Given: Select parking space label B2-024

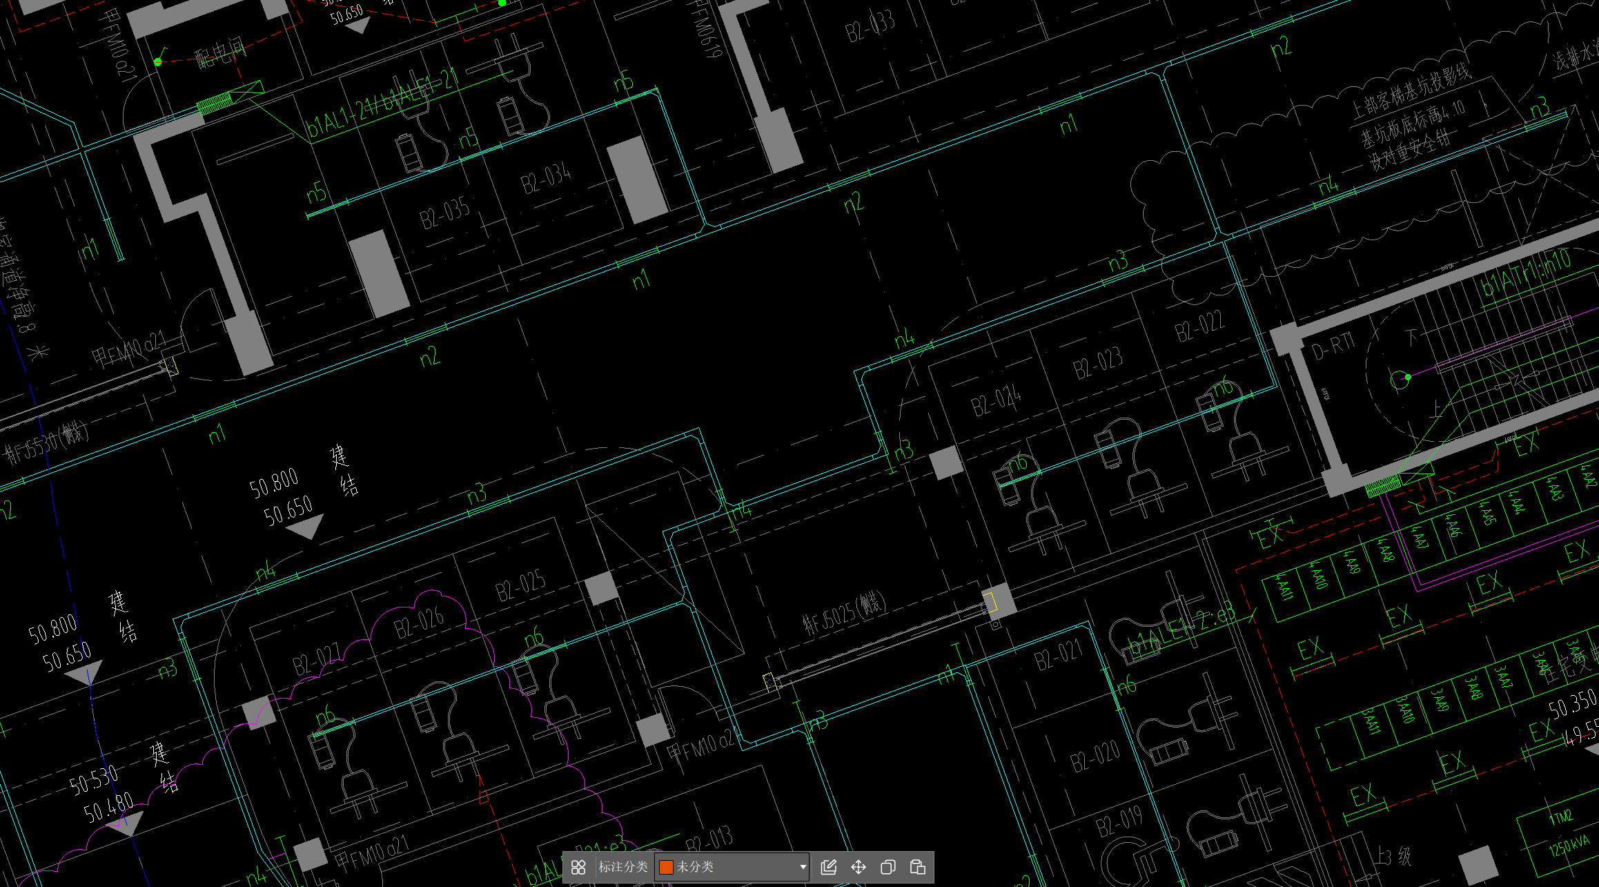Looking at the screenshot, I should (x=997, y=400).
